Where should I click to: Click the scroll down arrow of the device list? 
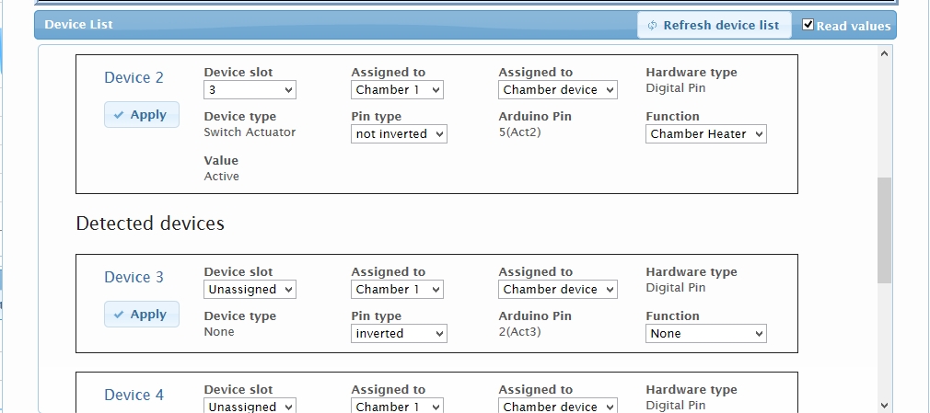coord(884,406)
